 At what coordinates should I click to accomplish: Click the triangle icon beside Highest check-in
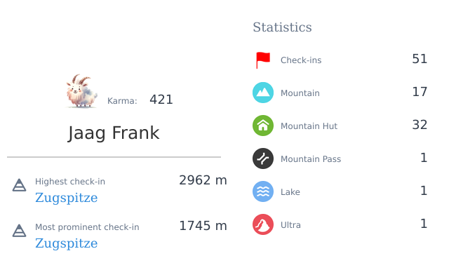19,185
